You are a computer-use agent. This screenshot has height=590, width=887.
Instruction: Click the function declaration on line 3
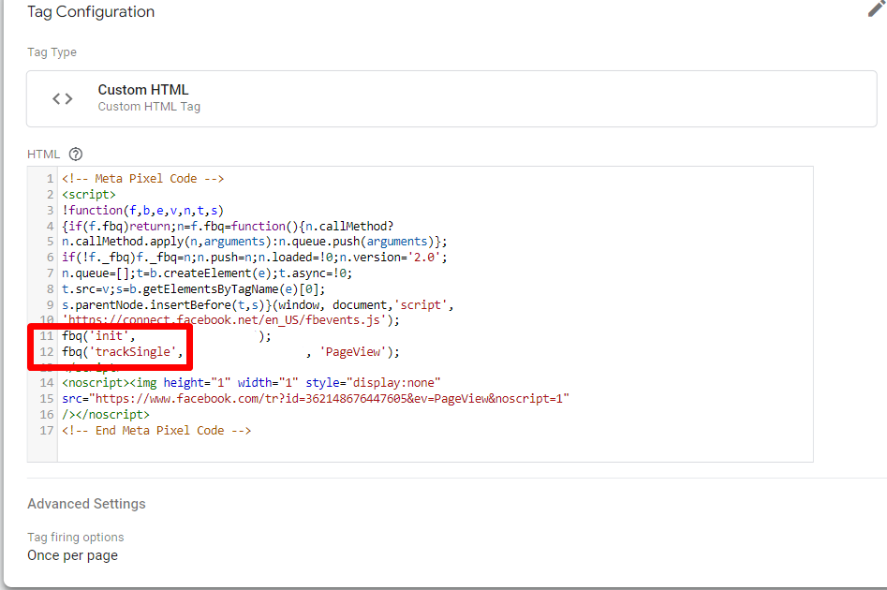point(143,211)
